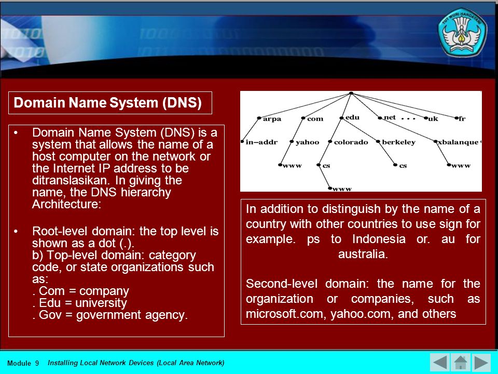498x374 pixels.
Task: Click the '. Com = company' line
Action: click(x=81, y=291)
